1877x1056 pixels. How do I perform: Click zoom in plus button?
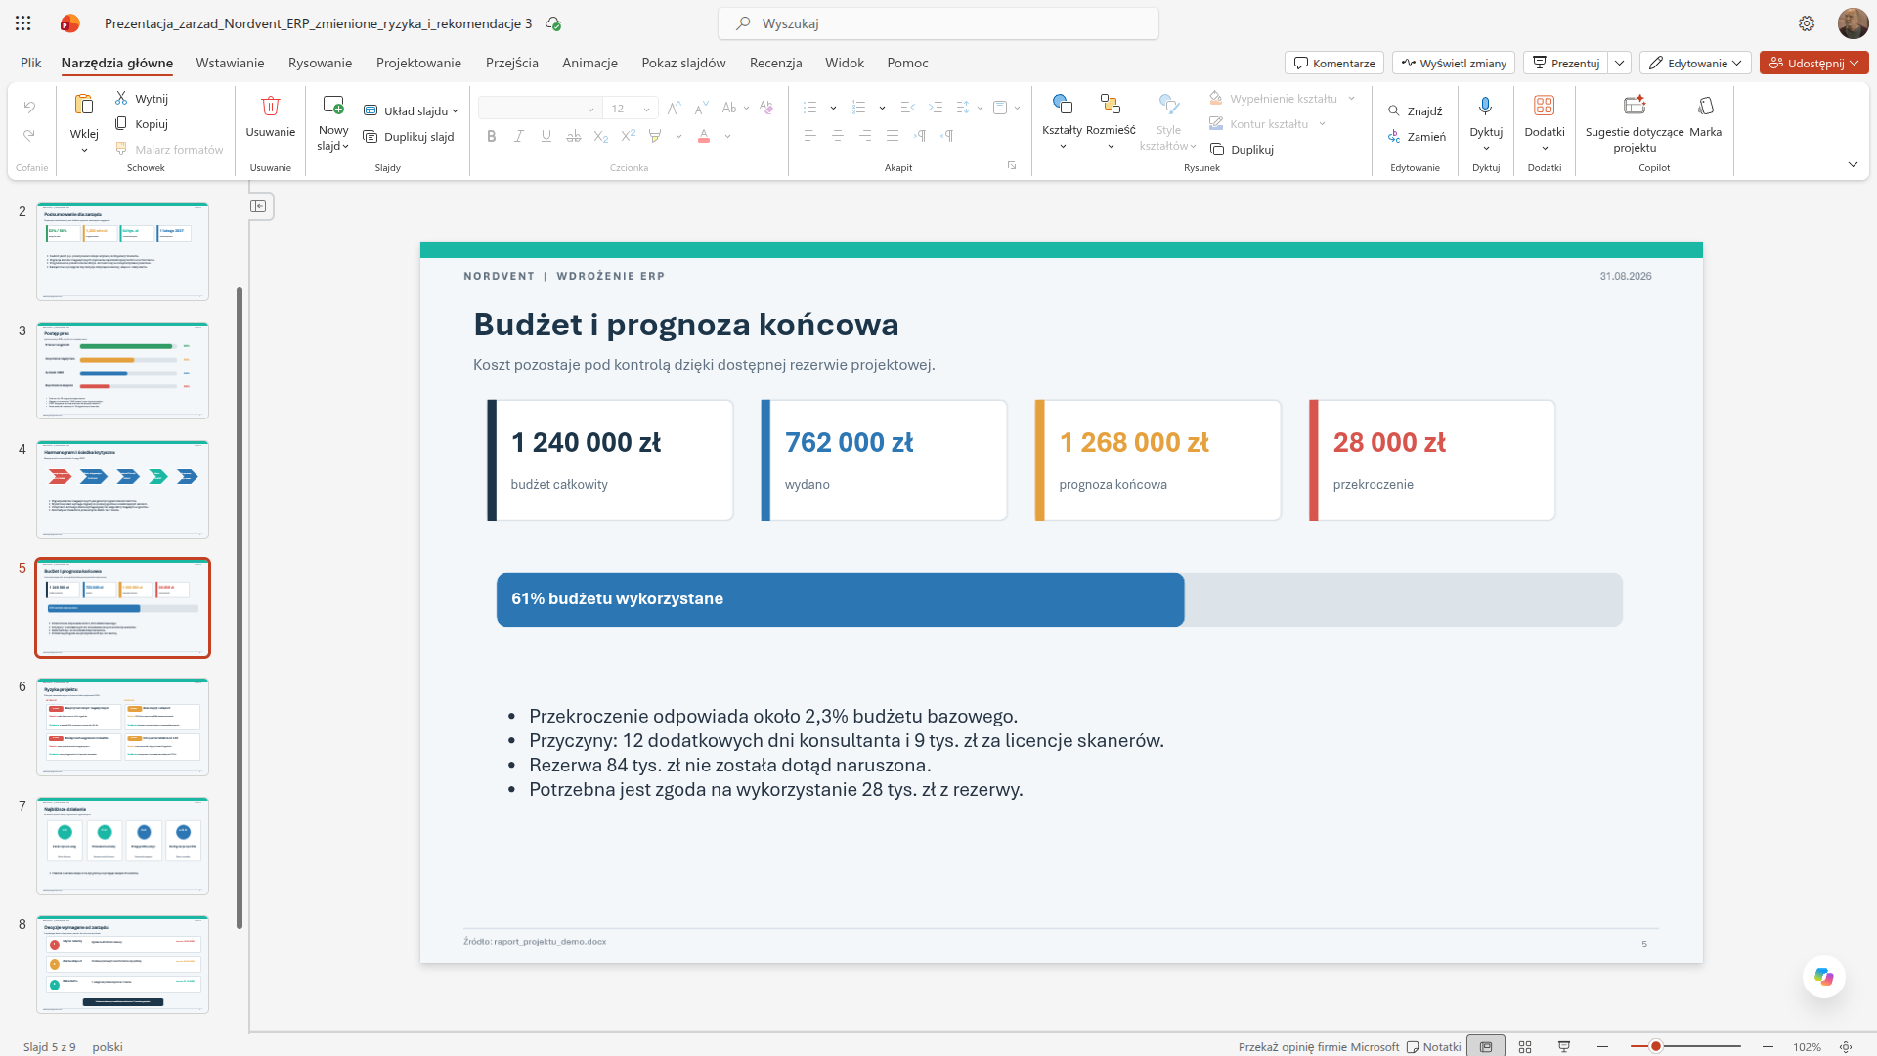1768,1046
